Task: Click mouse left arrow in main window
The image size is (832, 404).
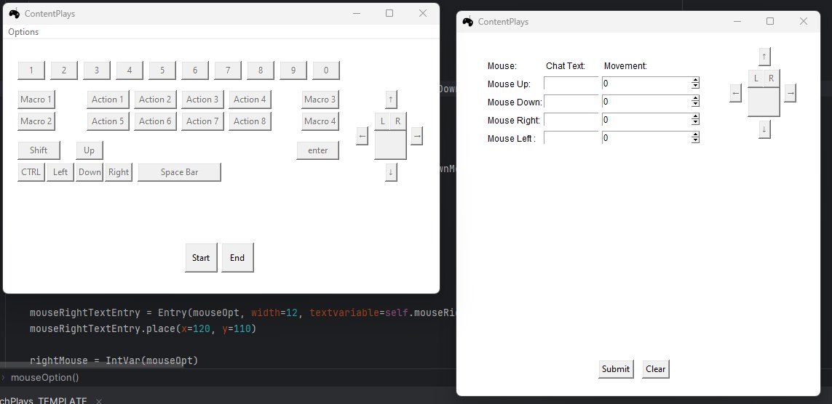Action: (362, 136)
